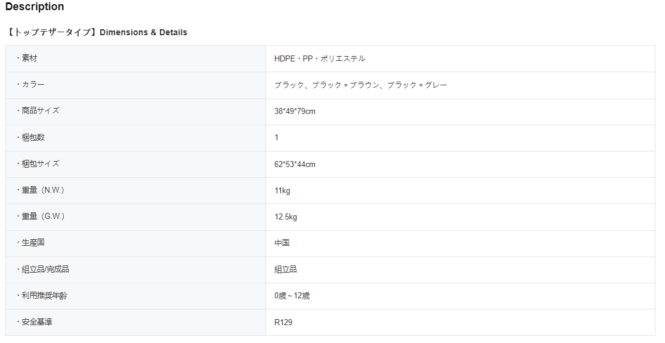
Task: Click the Description heading
Action: point(35,7)
